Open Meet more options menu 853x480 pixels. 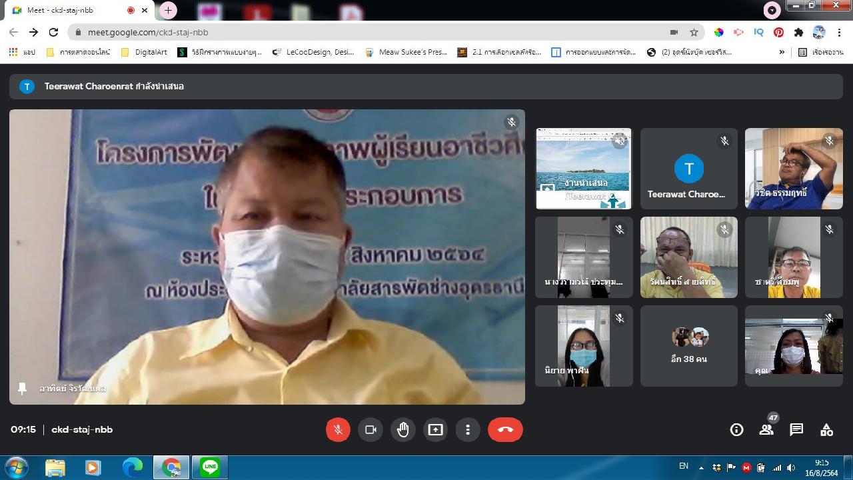coord(468,429)
